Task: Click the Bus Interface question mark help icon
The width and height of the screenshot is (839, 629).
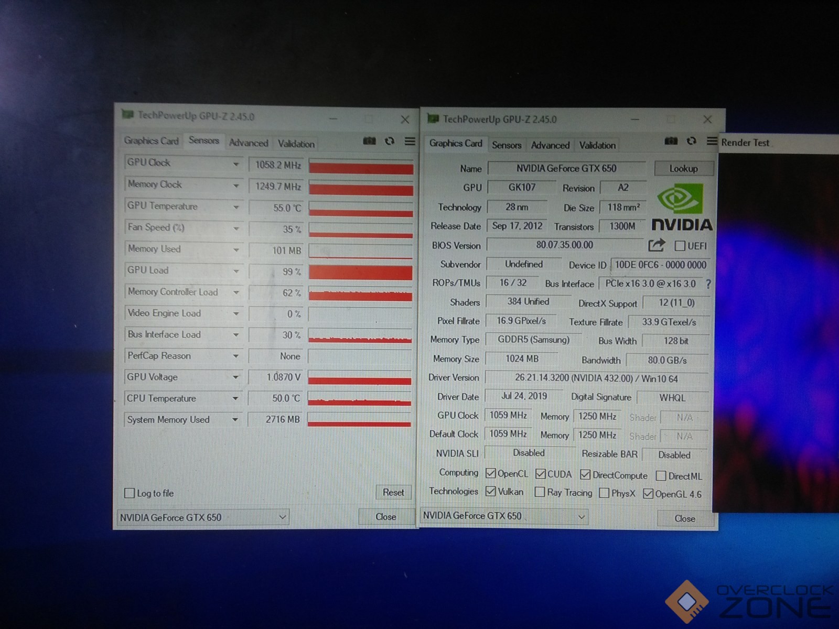Action: pyautogui.click(x=708, y=284)
